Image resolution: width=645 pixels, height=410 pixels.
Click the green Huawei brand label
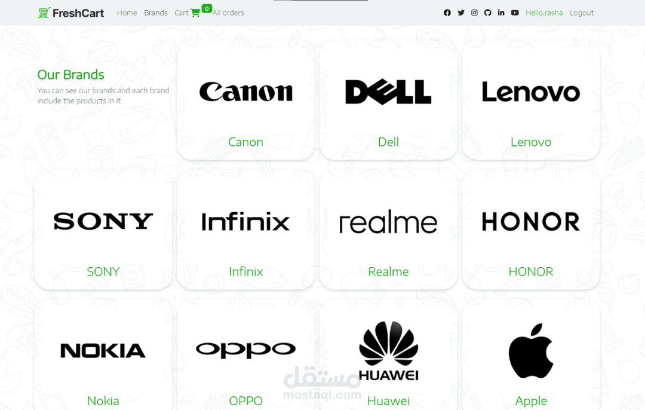[x=388, y=401]
